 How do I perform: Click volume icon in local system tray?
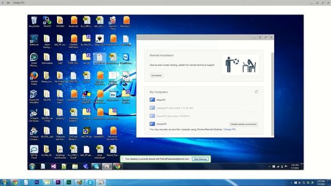[299, 182]
